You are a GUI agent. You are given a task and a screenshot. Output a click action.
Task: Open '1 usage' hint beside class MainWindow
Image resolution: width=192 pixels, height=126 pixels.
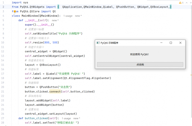tap(68, 16)
